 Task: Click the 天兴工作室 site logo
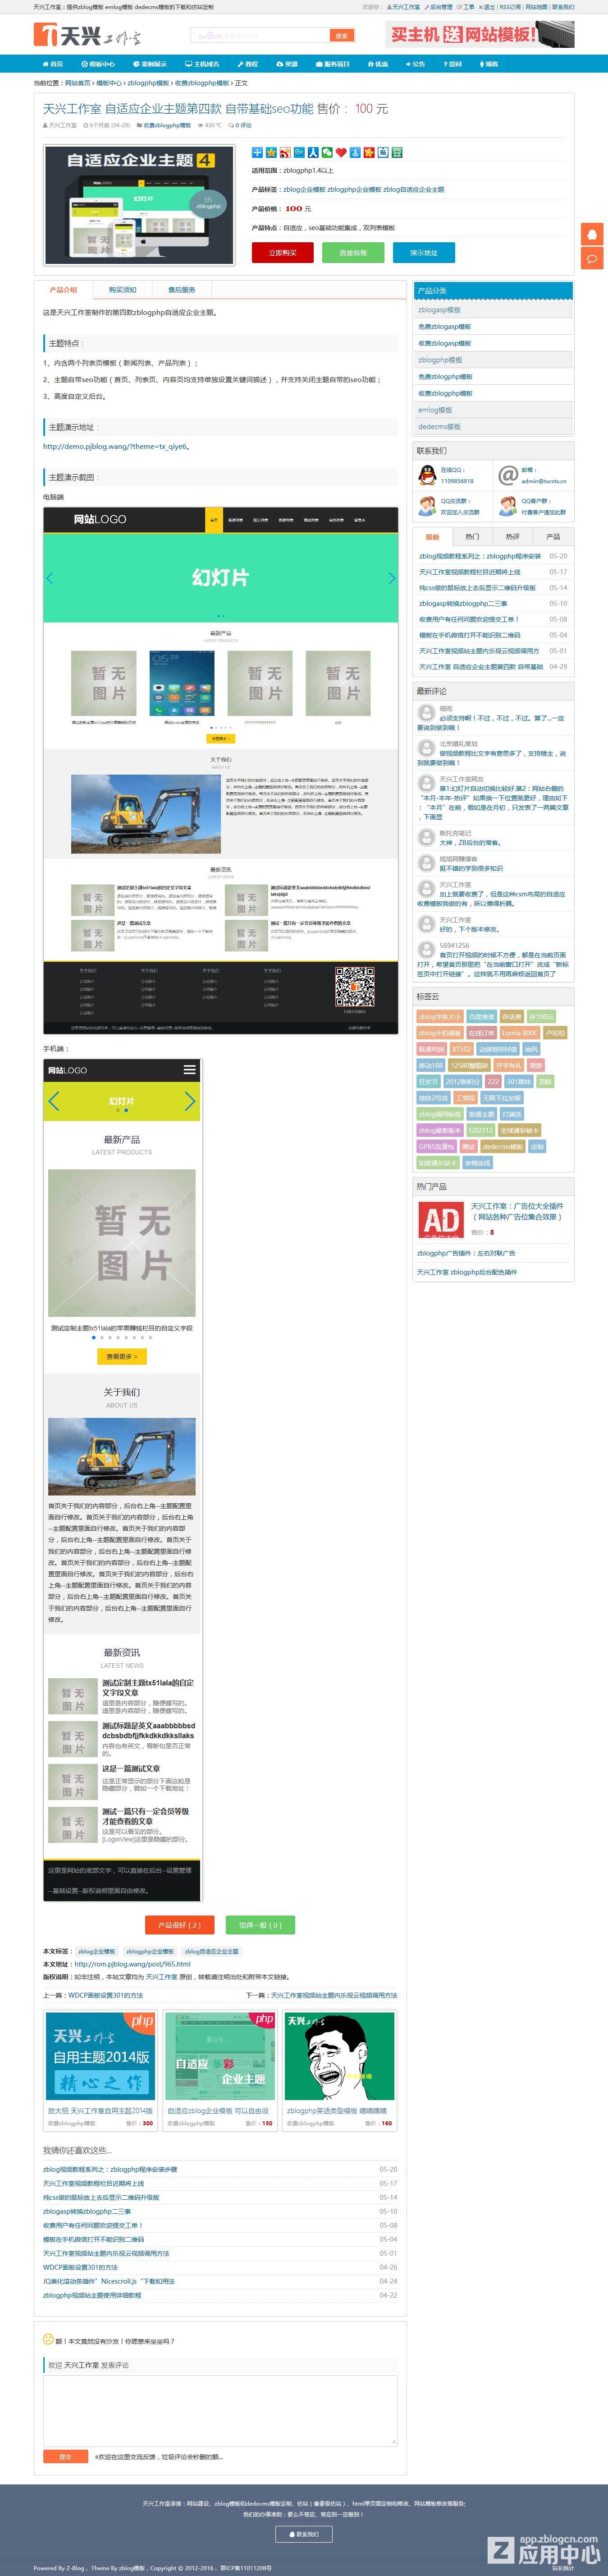pos(88,36)
